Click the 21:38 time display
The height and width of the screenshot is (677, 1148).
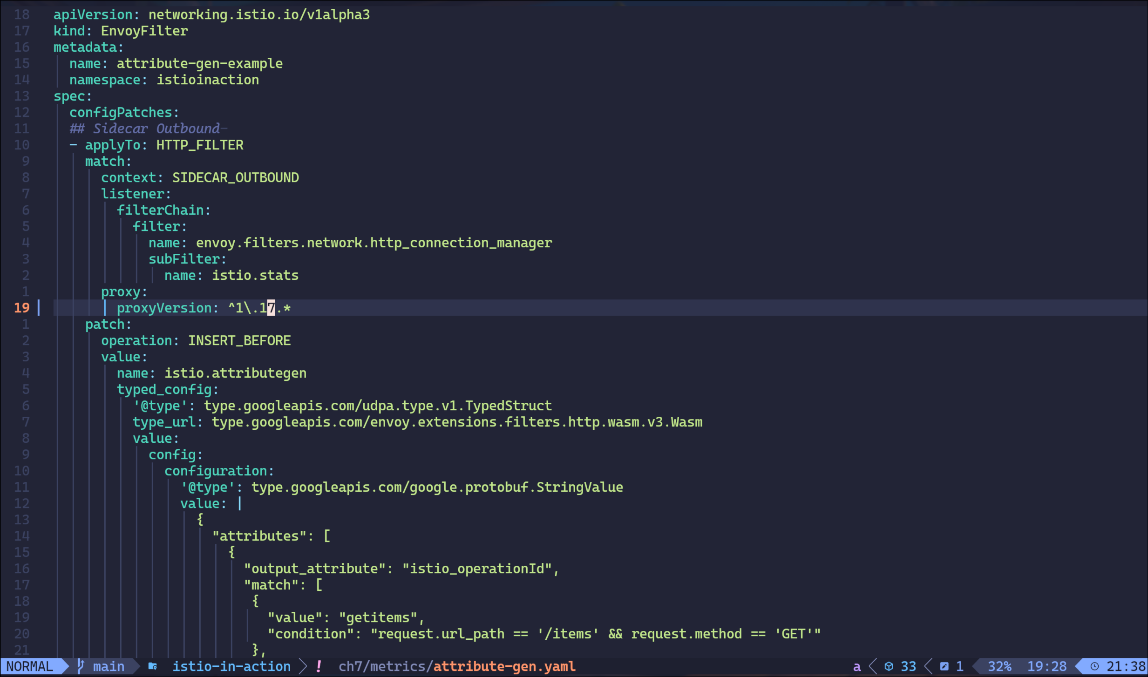pos(1126,666)
